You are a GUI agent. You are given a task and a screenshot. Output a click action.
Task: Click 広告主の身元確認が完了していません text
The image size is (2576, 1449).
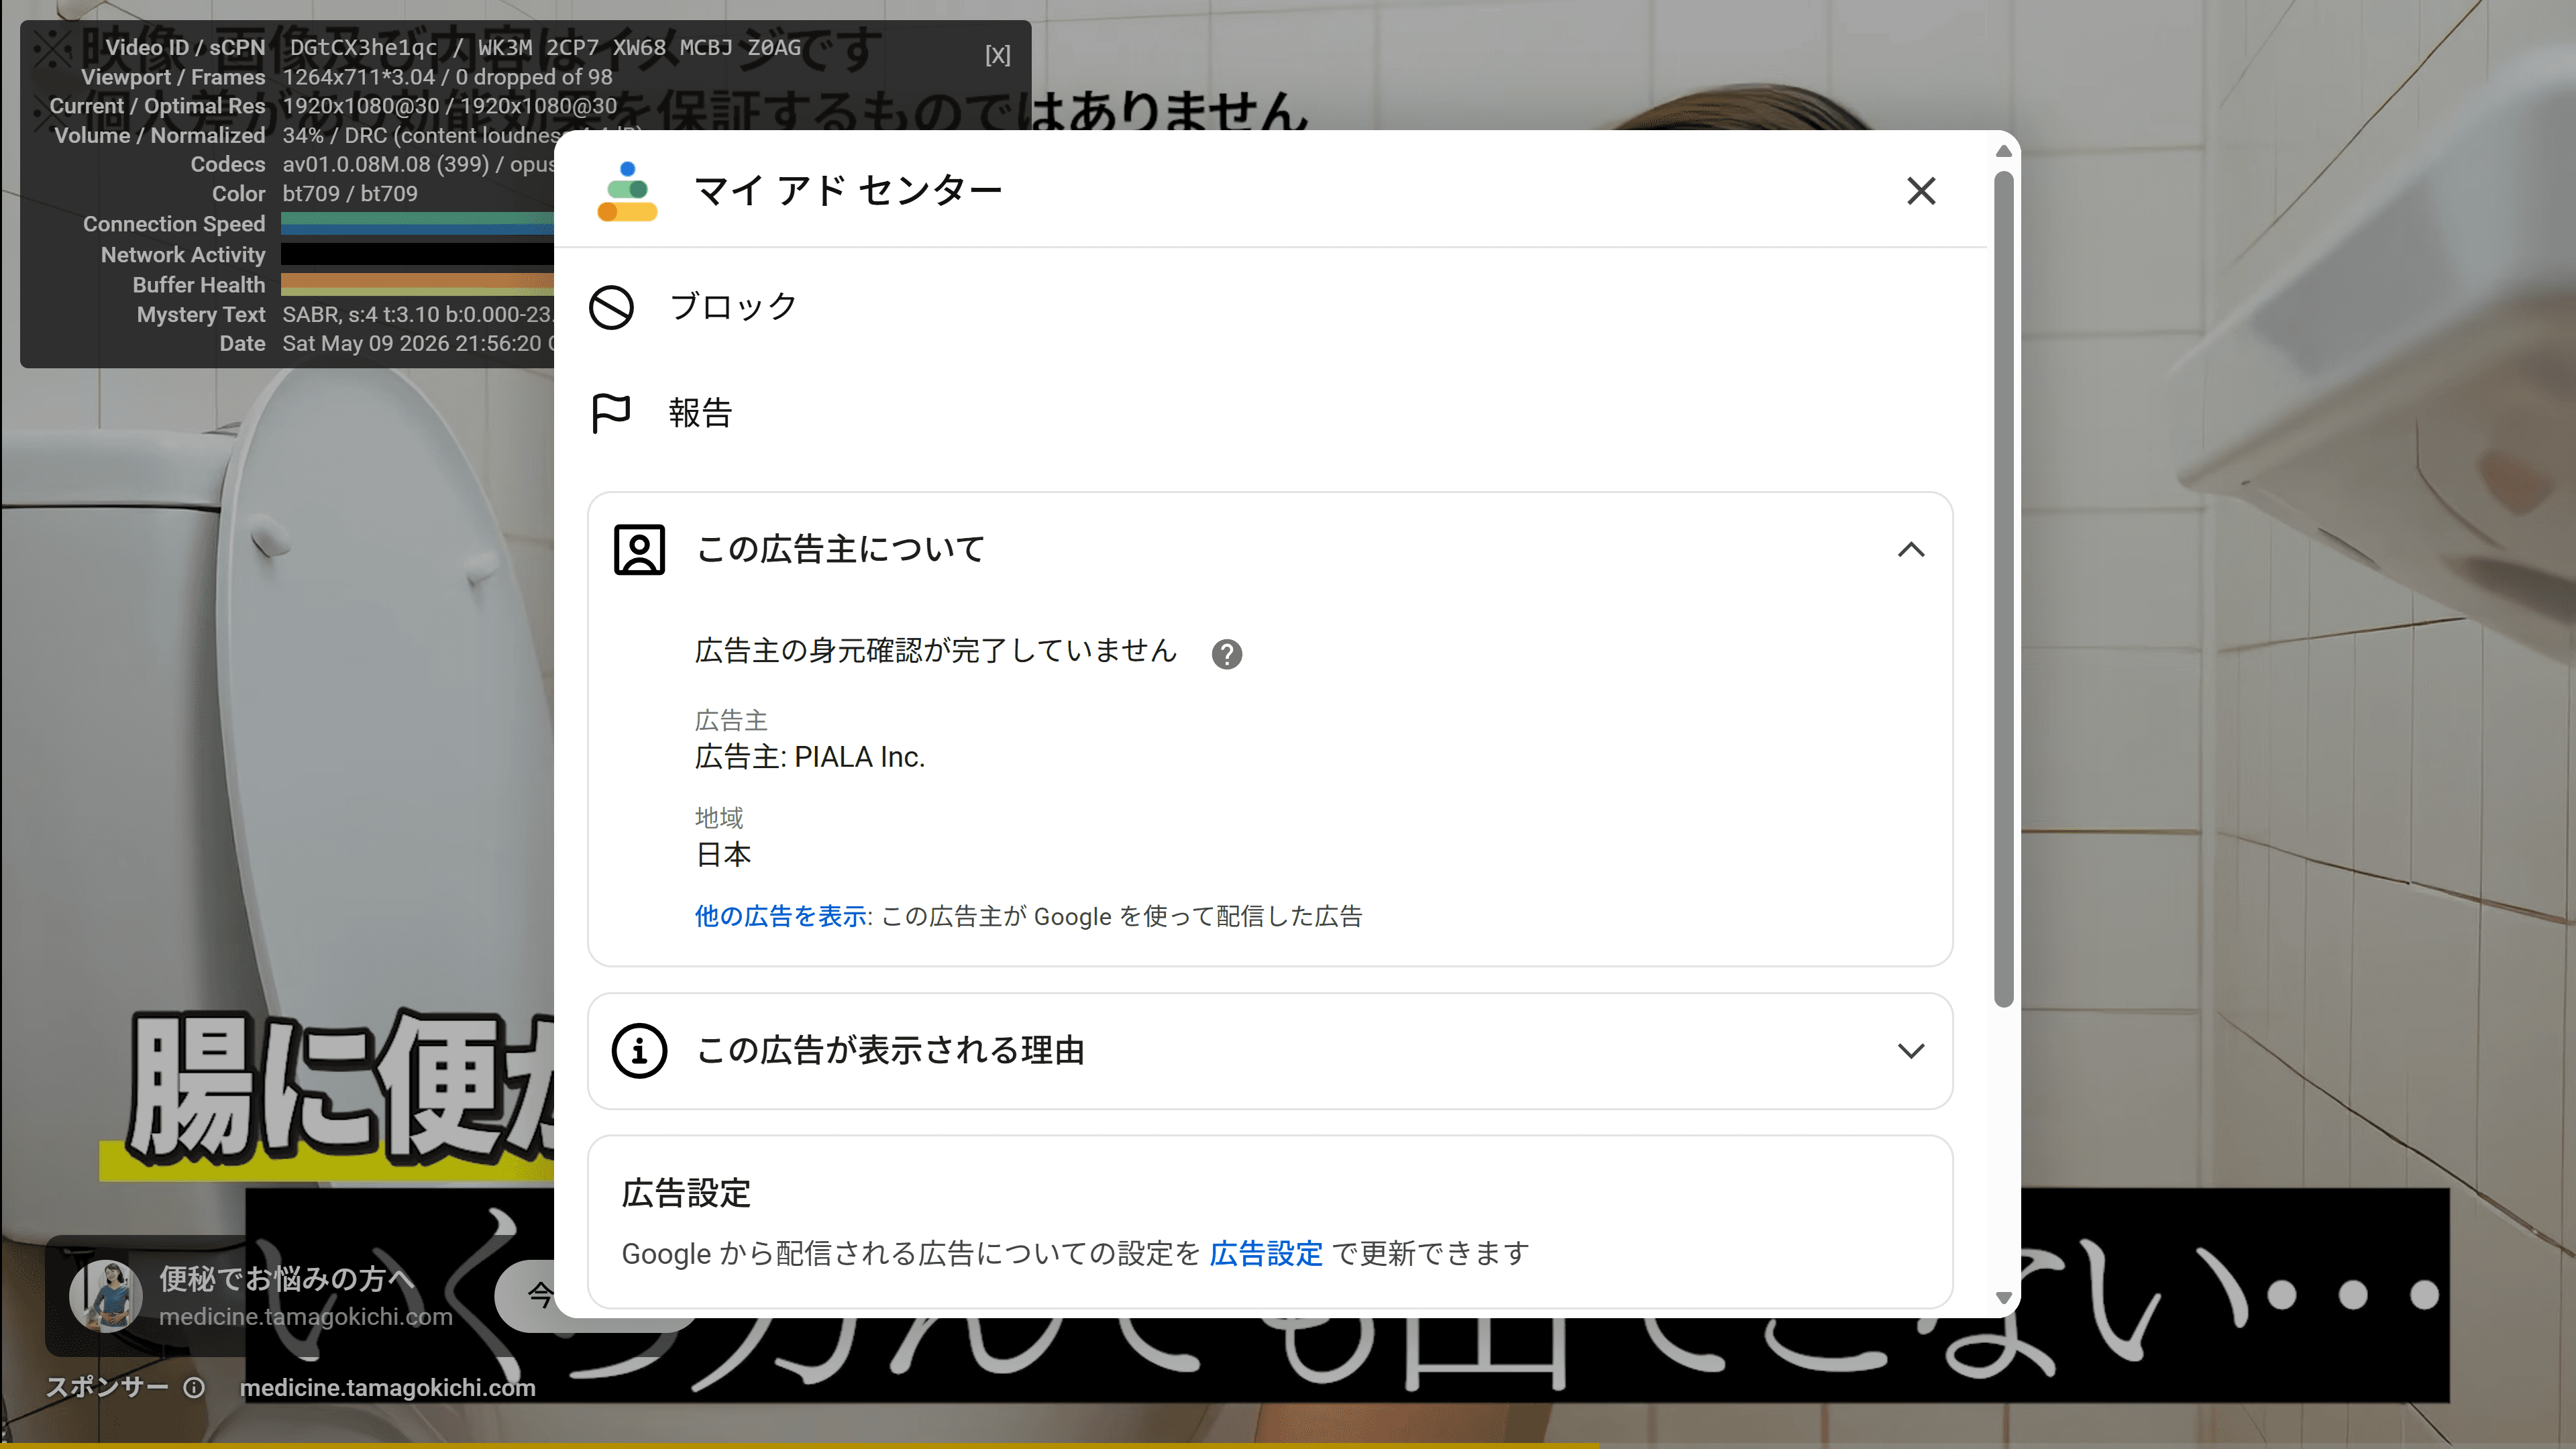[935, 651]
